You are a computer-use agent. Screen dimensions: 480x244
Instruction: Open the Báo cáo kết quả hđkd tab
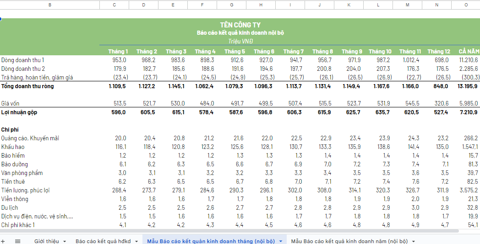point(103,241)
